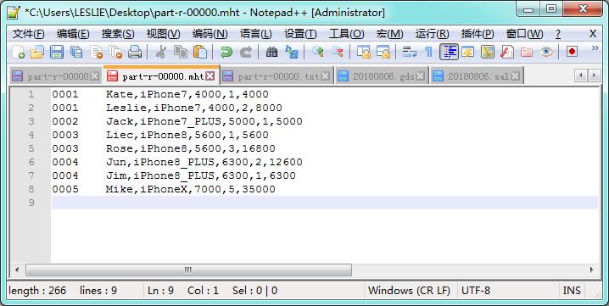Click the Close document toolbar icon
The width and height of the screenshot is (609, 306).
pyautogui.click(x=96, y=52)
